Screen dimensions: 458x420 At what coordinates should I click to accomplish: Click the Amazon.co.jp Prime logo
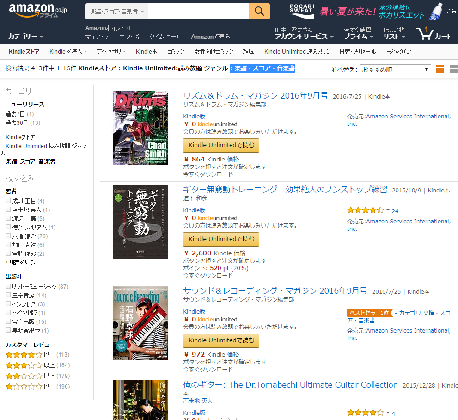(x=38, y=11)
